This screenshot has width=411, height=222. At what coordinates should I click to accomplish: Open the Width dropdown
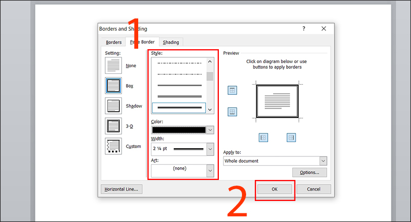tap(210, 149)
